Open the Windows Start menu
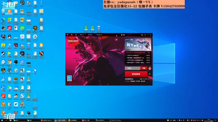The height and width of the screenshot is (122, 218). point(2,120)
